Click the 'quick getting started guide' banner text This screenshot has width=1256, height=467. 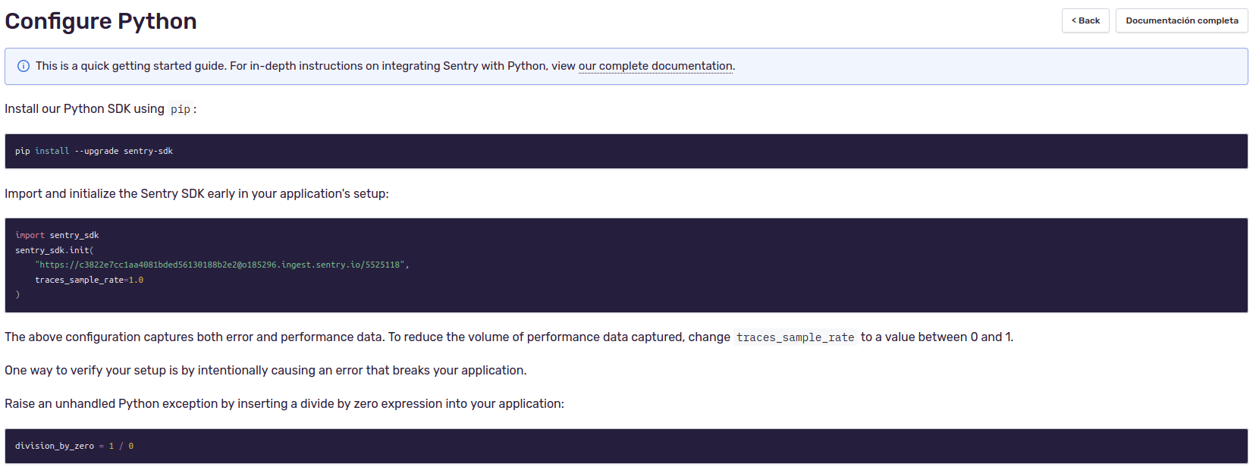point(152,66)
